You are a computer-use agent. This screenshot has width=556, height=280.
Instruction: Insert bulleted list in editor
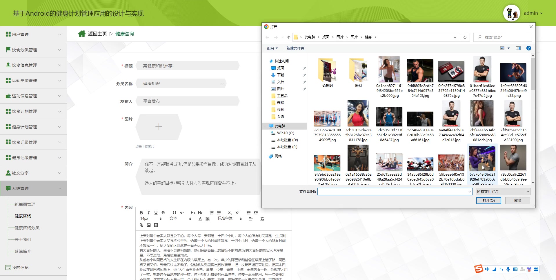pyautogui.click(x=219, y=213)
